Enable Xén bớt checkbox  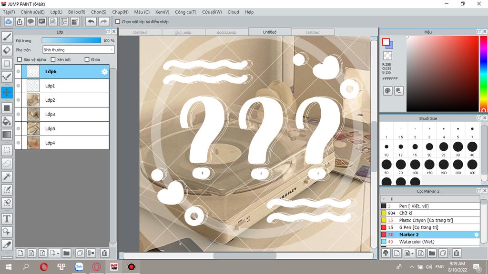[x=53, y=59]
